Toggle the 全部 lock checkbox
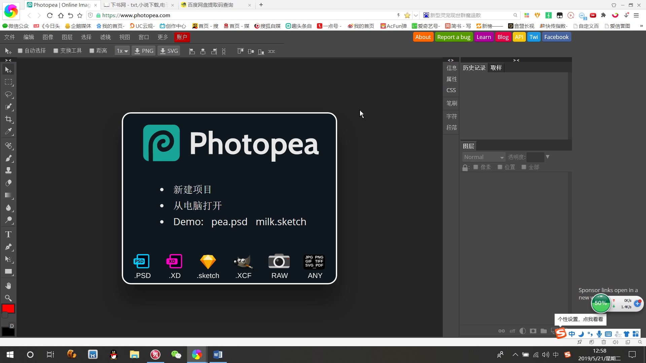 [x=524, y=167]
